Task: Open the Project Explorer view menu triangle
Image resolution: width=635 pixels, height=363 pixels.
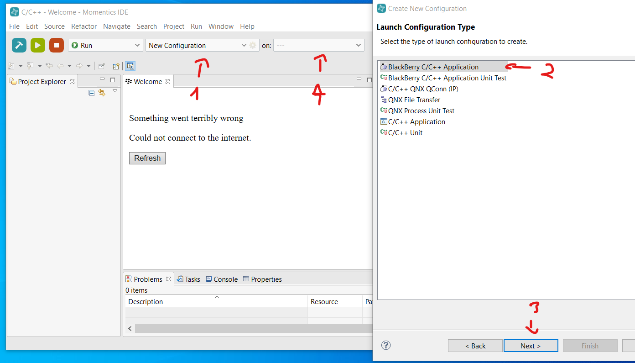Action: point(115,91)
